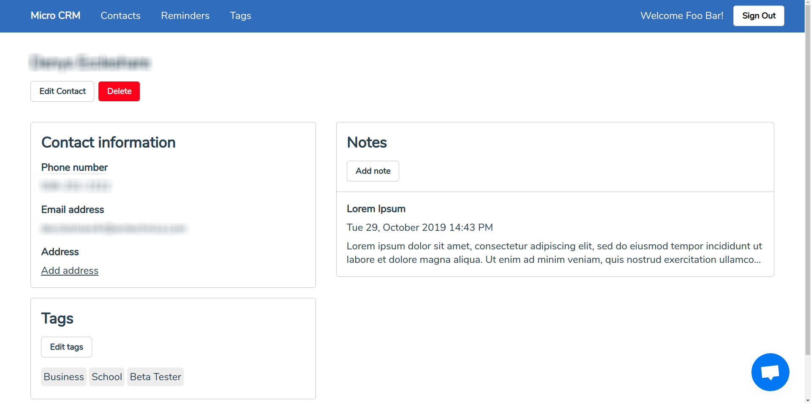Viewport: 811px width, 403px height.
Task: Sign out of Micro CRM
Action: [x=758, y=16]
